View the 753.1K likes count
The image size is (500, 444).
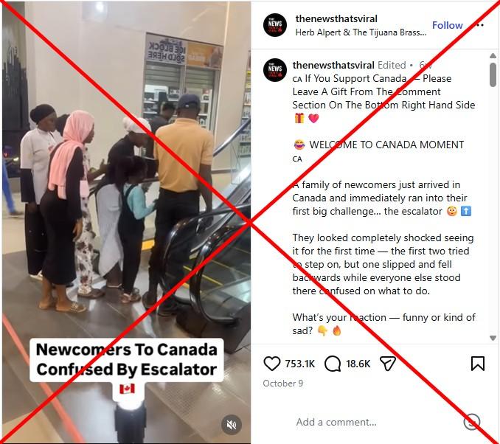299,364
